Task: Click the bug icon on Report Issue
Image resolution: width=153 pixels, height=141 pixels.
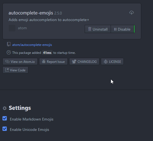Action: click(44, 61)
